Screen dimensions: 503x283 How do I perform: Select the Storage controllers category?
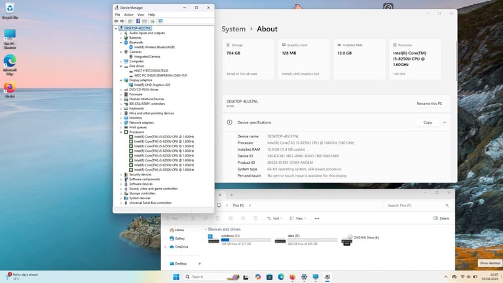point(142,193)
